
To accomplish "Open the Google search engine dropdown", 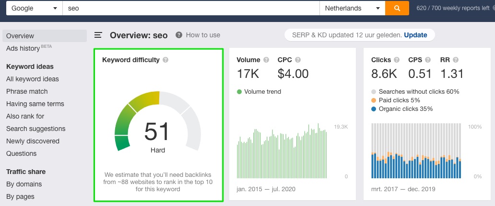I will 35,8.
